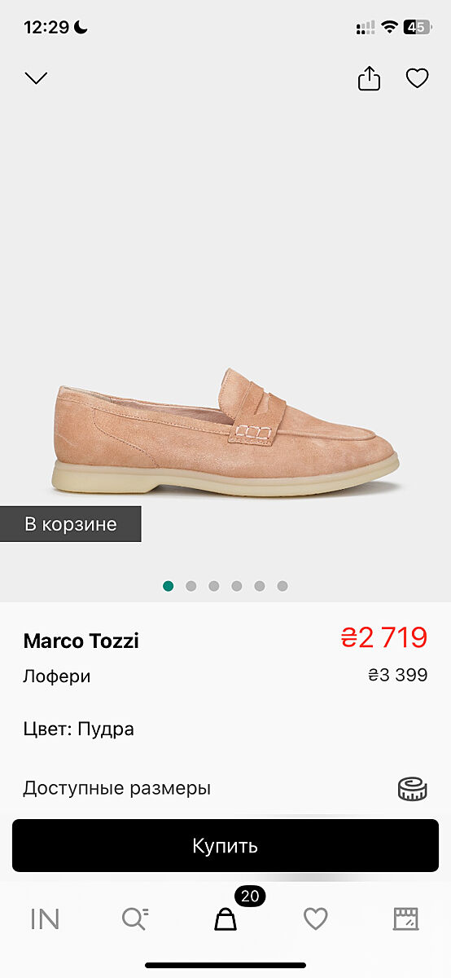Open the IN home tab
This screenshot has height=978, width=451.
click(x=45, y=919)
